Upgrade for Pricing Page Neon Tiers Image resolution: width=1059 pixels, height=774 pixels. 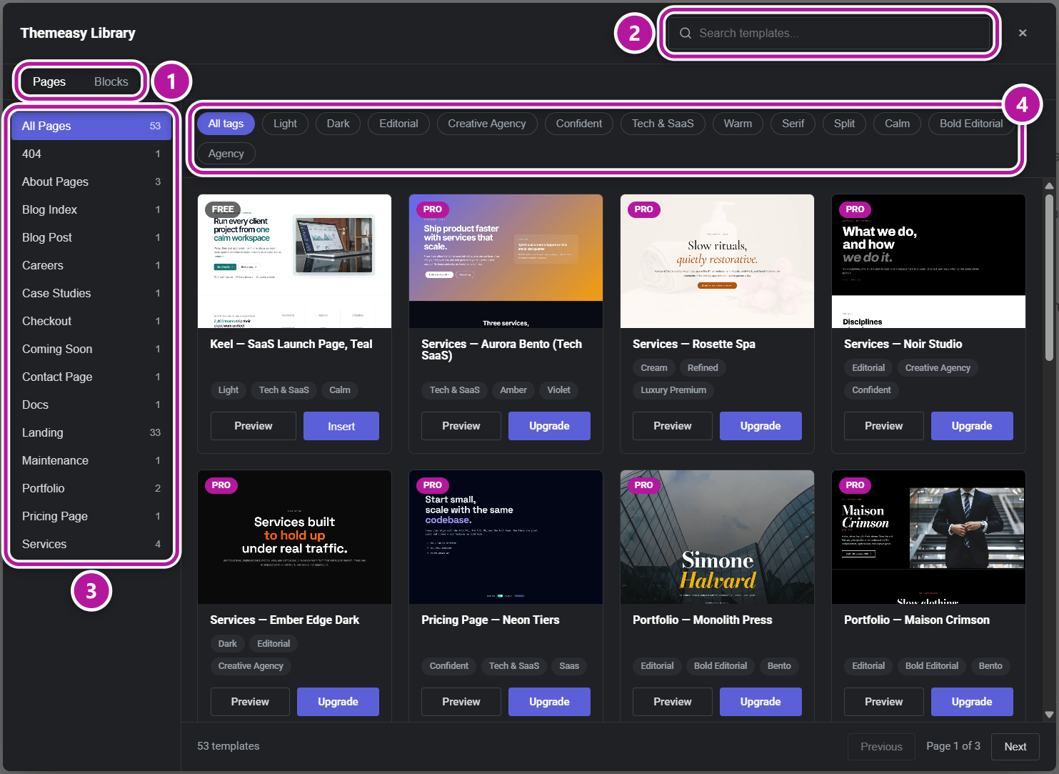(x=549, y=702)
